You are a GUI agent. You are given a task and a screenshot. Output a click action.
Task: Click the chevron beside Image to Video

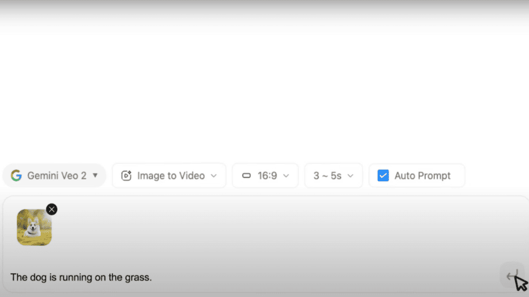pos(214,175)
